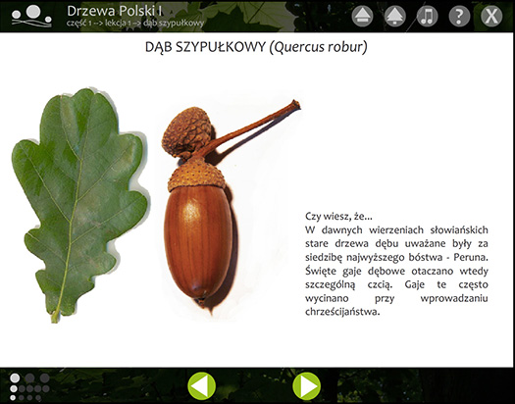Image resolution: width=515 pixels, height=404 pixels.
Task: Go to previous page green arrow
Action: coord(202,386)
